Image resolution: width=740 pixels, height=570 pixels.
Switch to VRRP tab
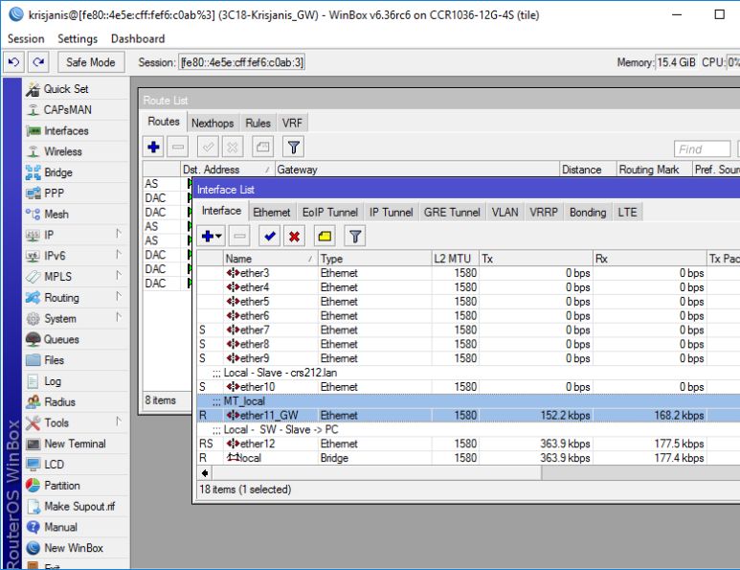click(x=544, y=212)
